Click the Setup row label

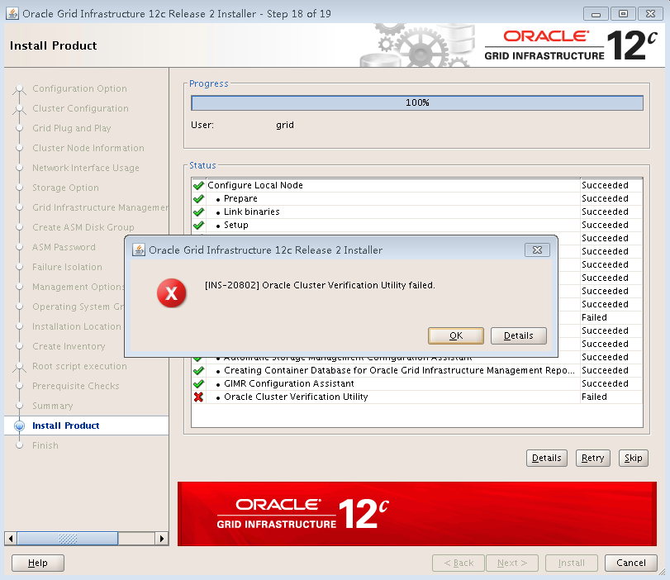[236, 225]
